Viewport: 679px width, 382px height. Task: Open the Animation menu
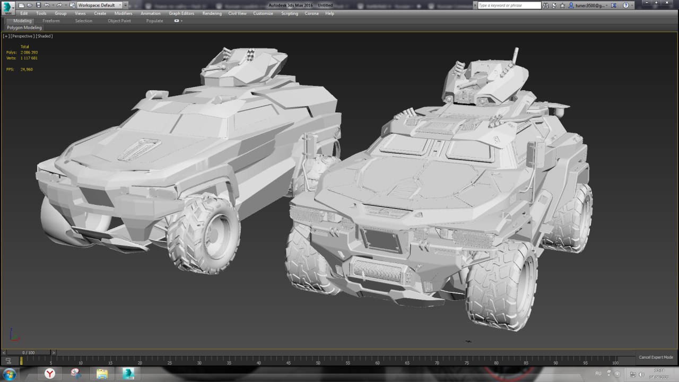[x=151, y=13]
